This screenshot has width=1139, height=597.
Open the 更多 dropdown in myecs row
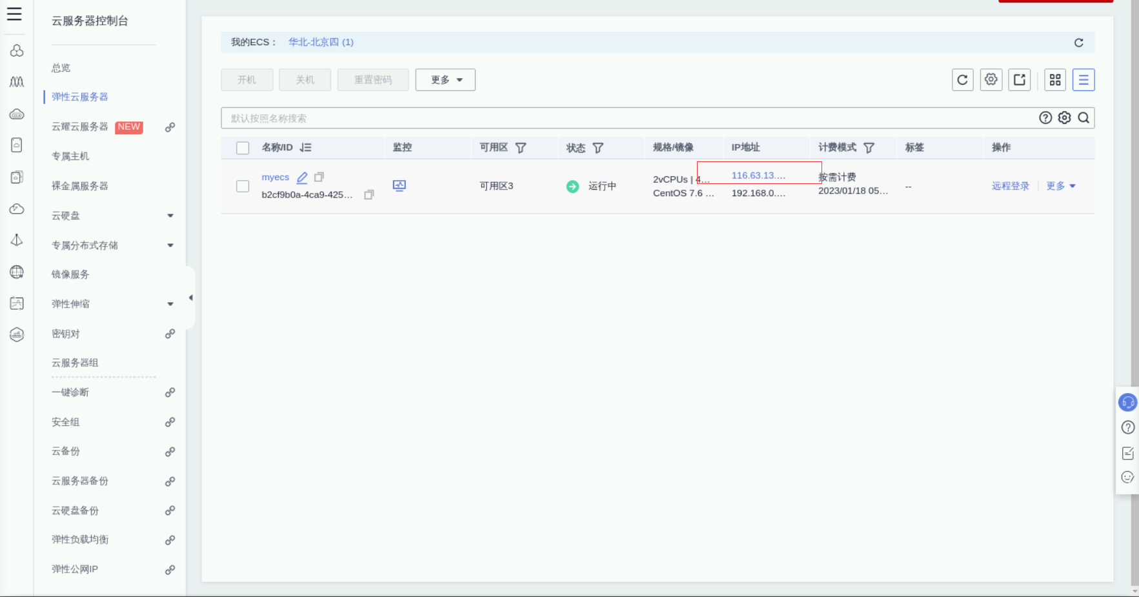click(1061, 186)
